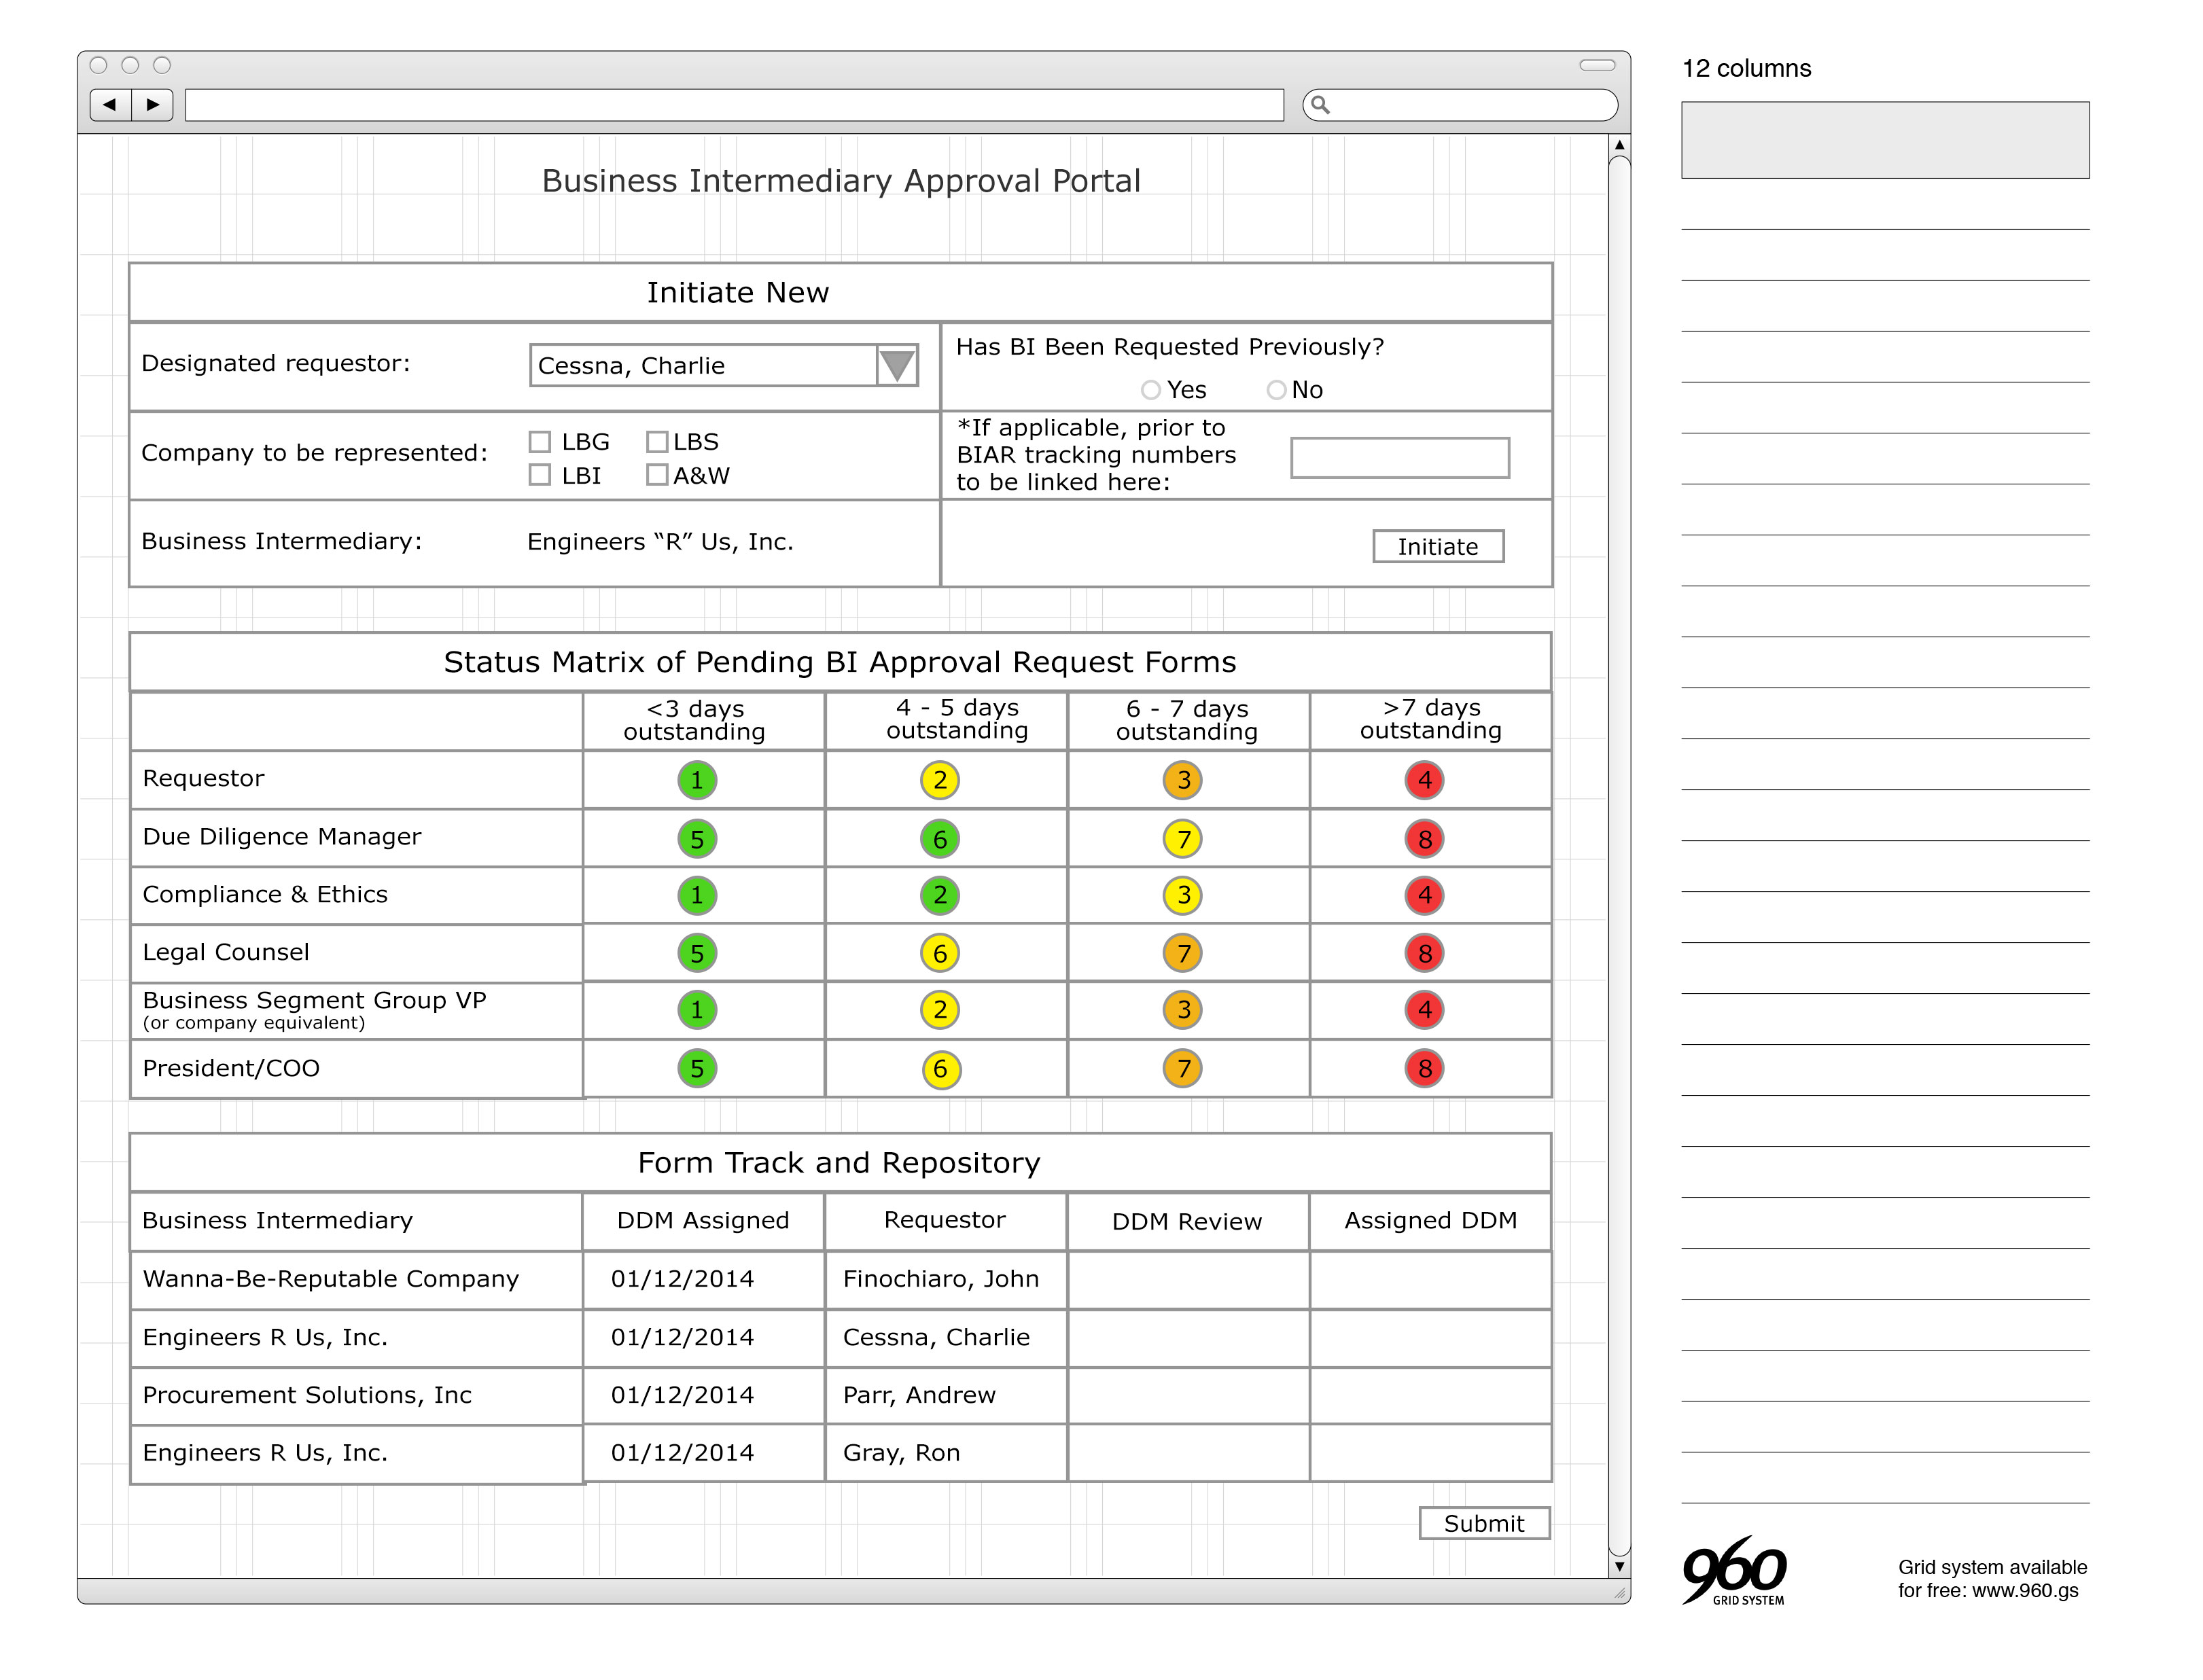Select Yes for BI requested previously
This screenshot has height=1680, width=2203.
pyautogui.click(x=1151, y=390)
